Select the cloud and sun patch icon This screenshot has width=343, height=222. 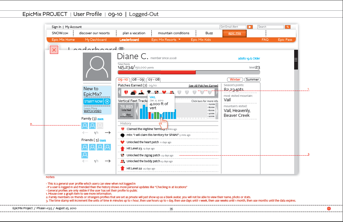tap(133, 92)
